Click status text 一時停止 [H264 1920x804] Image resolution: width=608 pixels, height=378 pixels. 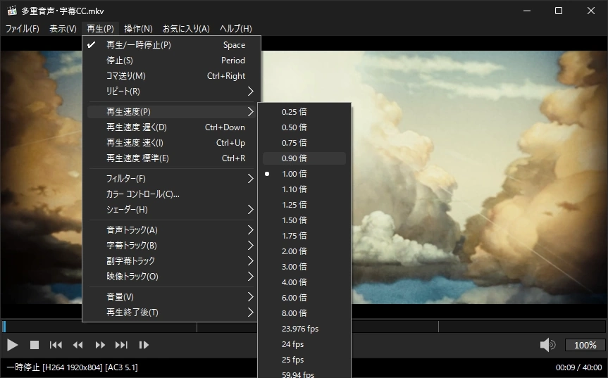tap(55, 367)
